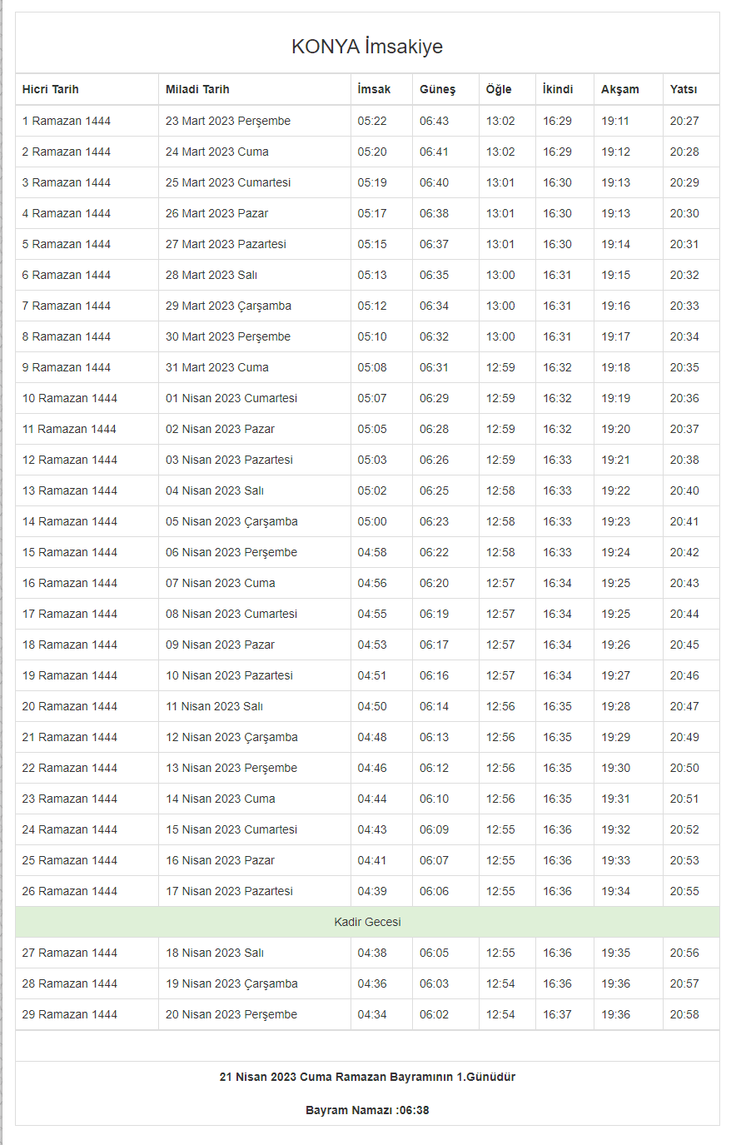The image size is (736, 1145).
Task: Select the 20:58 Yatsı time cell
Action: pos(684,1014)
